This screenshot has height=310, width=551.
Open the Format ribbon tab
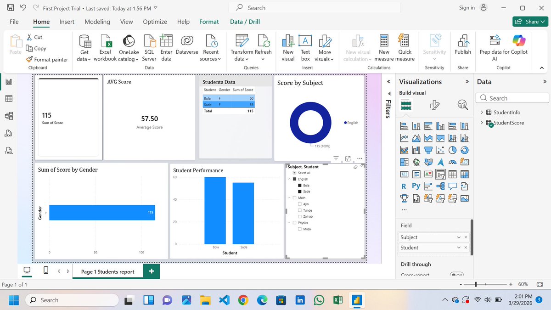point(209,22)
